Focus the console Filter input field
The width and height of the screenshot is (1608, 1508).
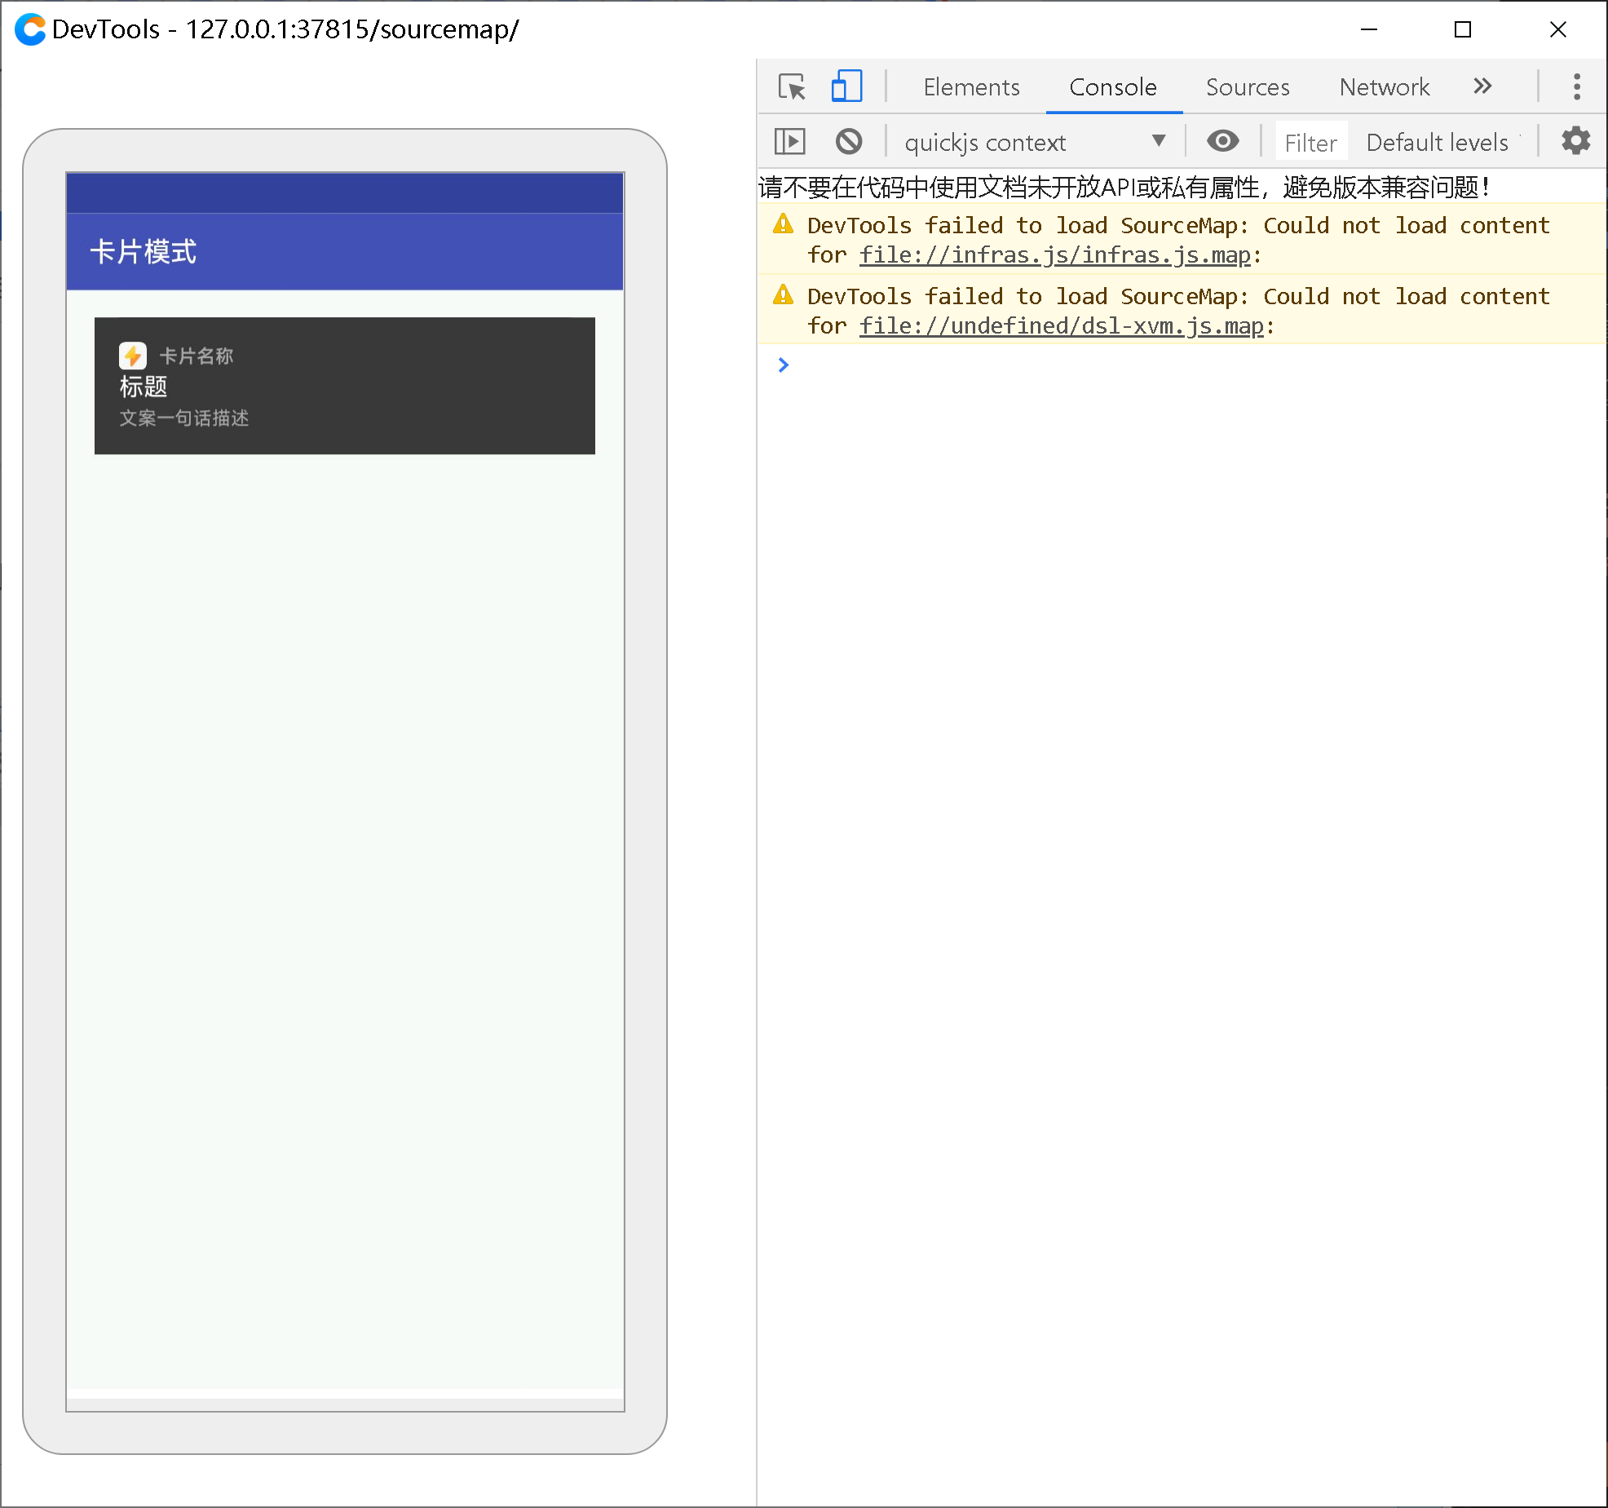1310,143
